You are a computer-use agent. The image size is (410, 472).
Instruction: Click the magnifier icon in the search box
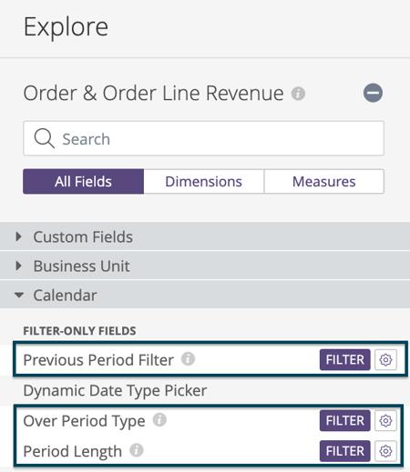[x=45, y=138]
